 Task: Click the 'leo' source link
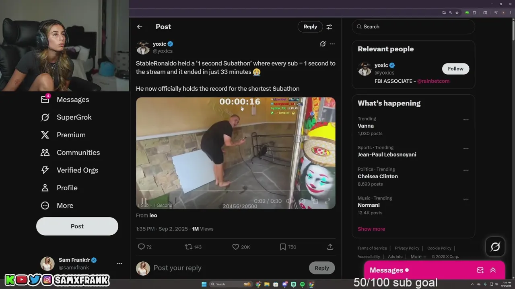[153, 216]
